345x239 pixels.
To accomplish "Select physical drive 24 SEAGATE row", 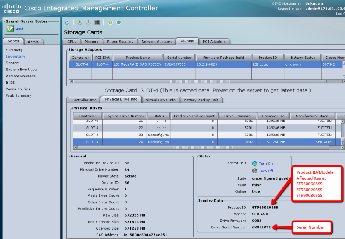I will pyautogui.click(x=207, y=142).
